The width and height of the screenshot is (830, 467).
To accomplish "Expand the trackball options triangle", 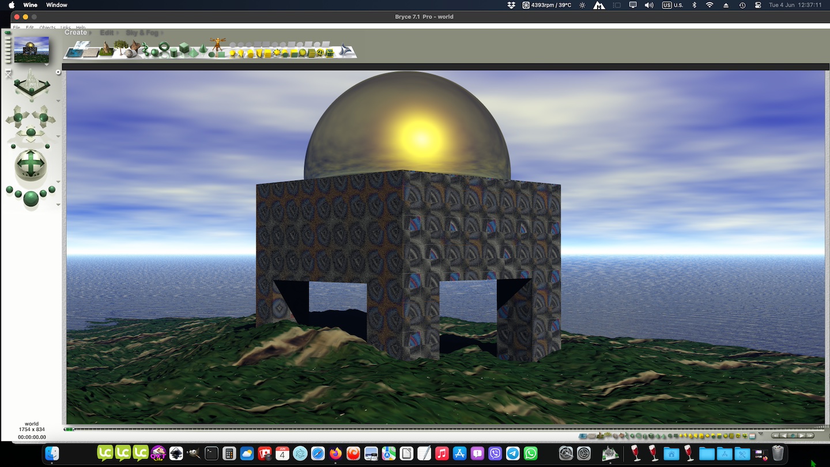I will [x=58, y=182].
